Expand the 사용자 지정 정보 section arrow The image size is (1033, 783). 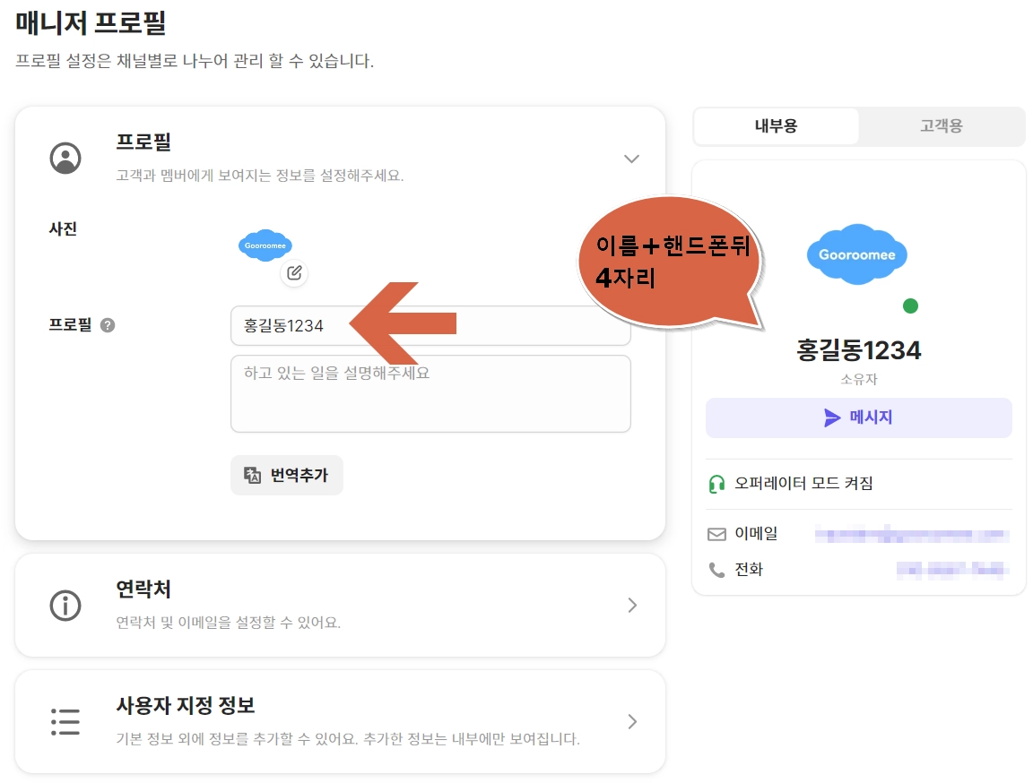[632, 722]
